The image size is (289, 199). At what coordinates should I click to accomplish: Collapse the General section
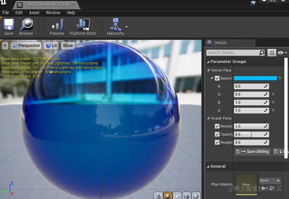208,166
